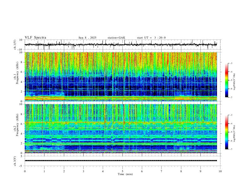Click the "Time (min)" axis label
The height and width of the screenshot is (192, 248).
click(x=125, y=174)
